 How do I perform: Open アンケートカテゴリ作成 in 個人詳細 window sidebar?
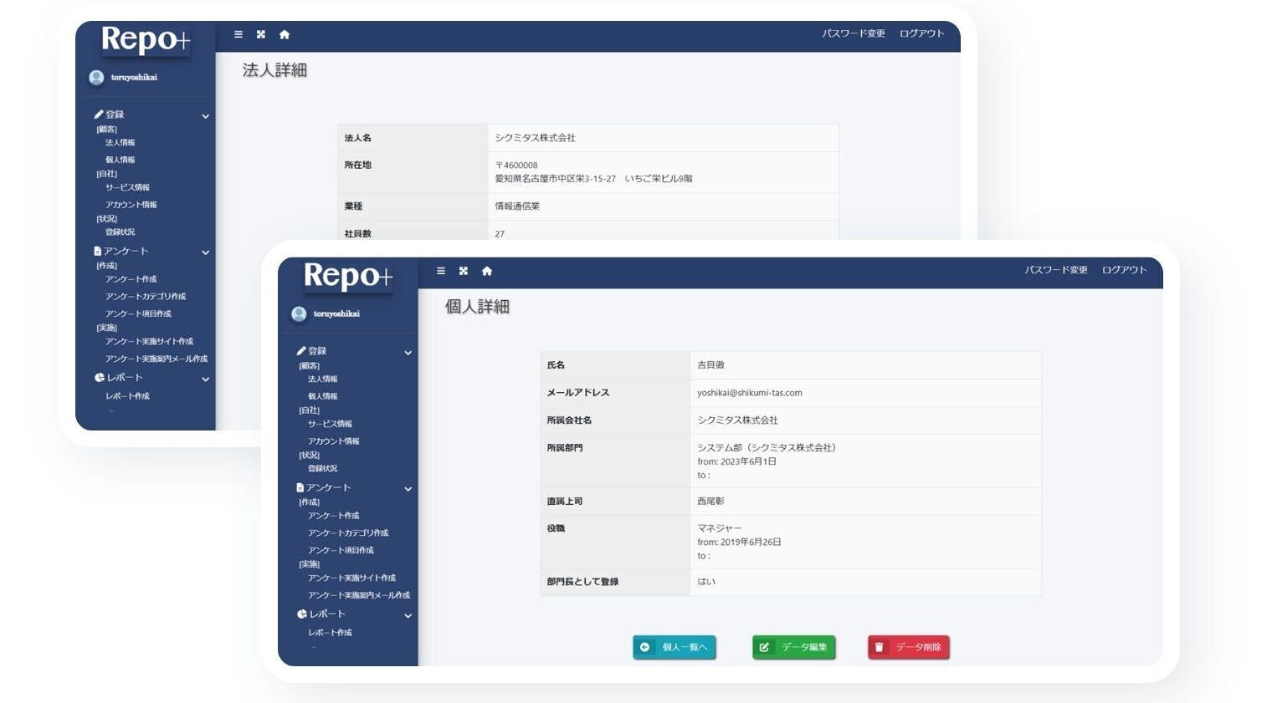[x=347, y=533]
